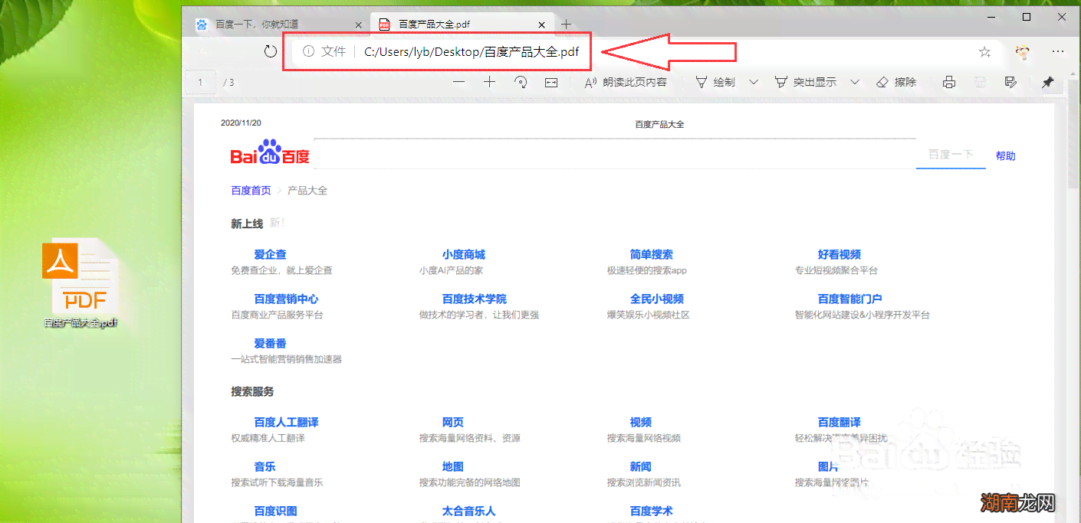Screen dimensions: 1081x523
Task: Open the browser profile avatar
Action: (1022, 52)
